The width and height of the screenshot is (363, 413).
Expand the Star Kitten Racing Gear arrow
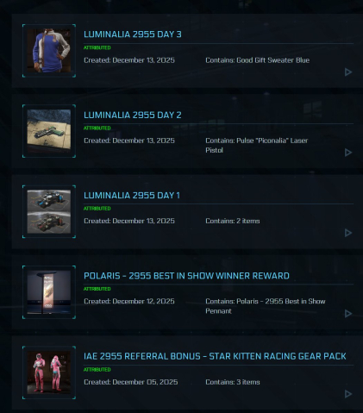[348, 394]
